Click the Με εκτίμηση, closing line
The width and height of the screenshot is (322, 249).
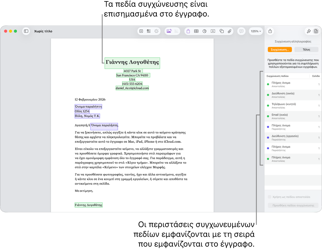(84, 191)
